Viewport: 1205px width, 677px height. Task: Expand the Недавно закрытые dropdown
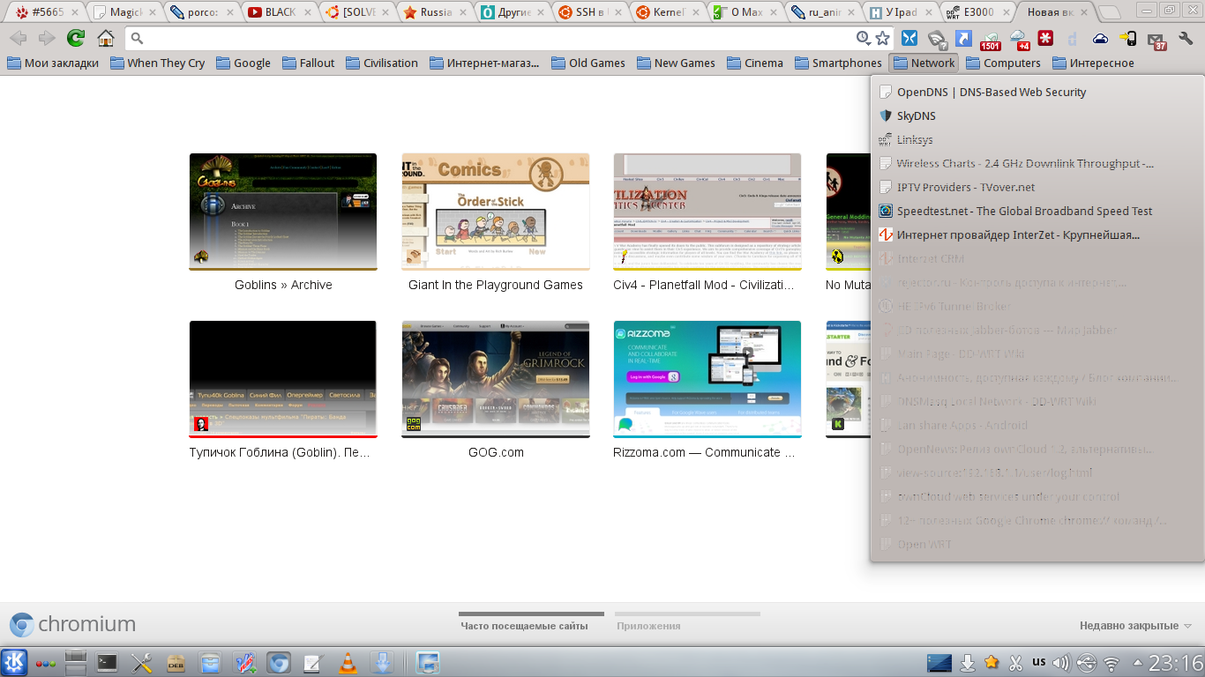1135,626
